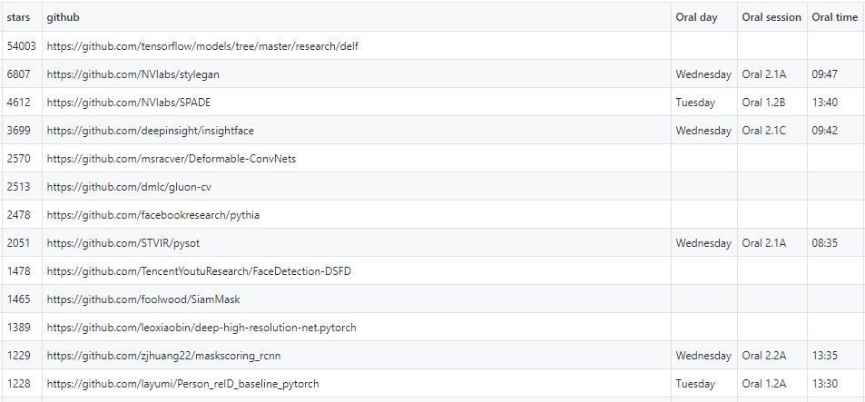Select the Oral time column header

[834, 17]
